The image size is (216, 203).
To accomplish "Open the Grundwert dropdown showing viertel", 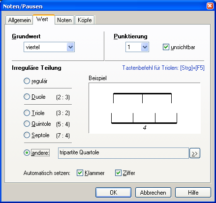I will 49,47.
